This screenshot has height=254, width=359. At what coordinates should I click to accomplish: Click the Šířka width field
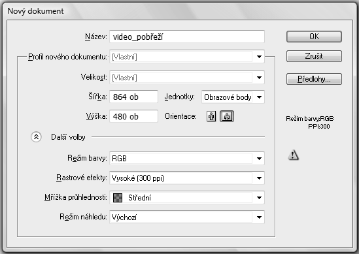133,97
